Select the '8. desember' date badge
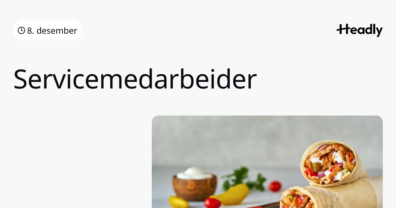This screenshot has width=396, height=208. tap(48, 30)
